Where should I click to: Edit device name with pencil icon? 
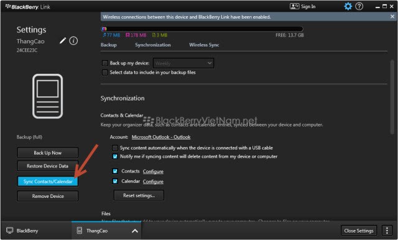(63, 40)
